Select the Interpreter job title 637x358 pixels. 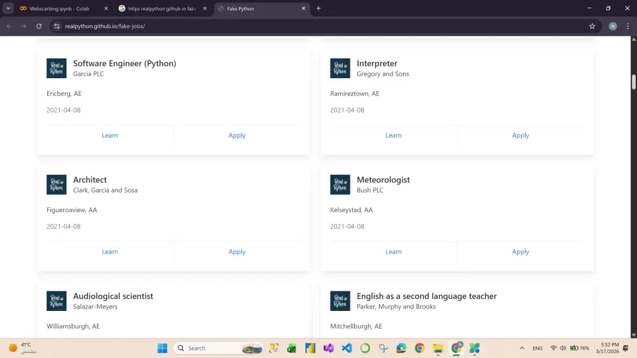click(377, 63)
